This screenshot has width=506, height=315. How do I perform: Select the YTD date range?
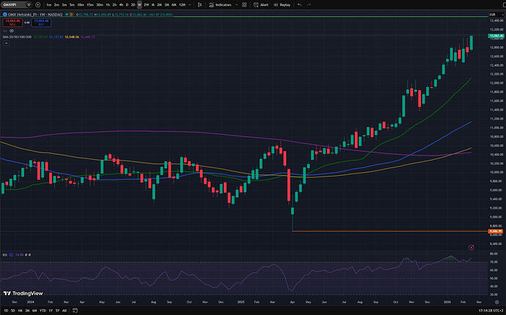[43, 311]
